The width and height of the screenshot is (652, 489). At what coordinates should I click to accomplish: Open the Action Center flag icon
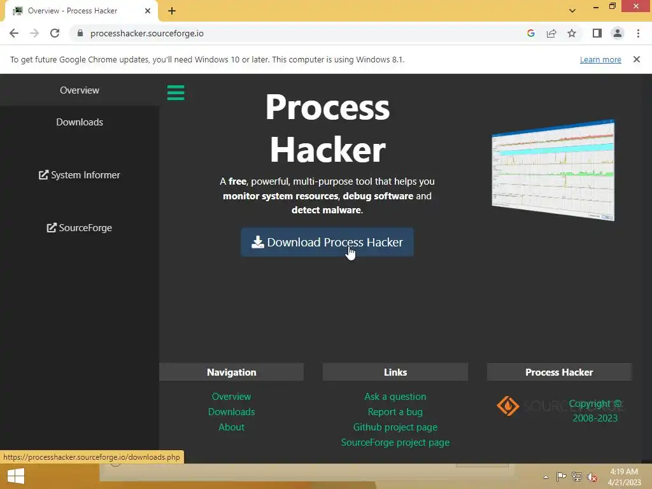coord(561,476)
